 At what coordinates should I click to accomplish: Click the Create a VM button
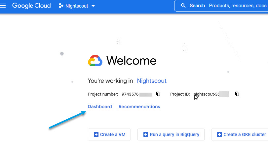pyautogui.click(x=109, y=134)
